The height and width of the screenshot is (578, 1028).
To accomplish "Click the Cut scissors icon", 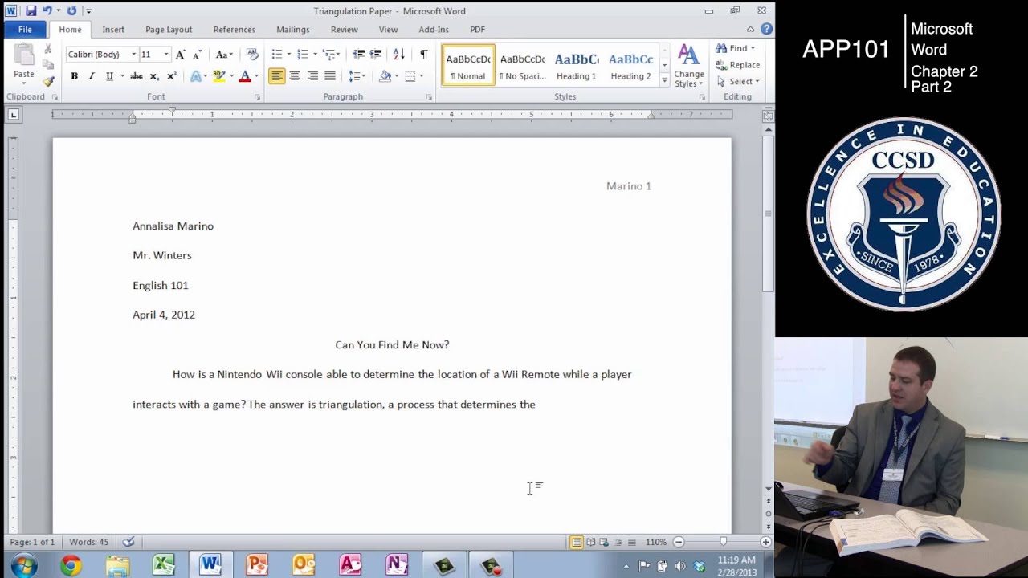I will pos(48,49).
